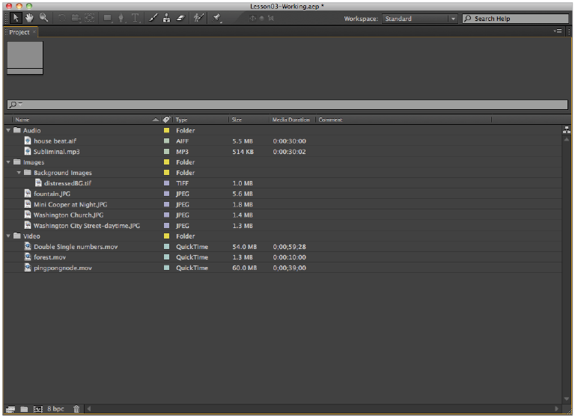Click label color swatch for forest.mov

[x=167, y=257]
